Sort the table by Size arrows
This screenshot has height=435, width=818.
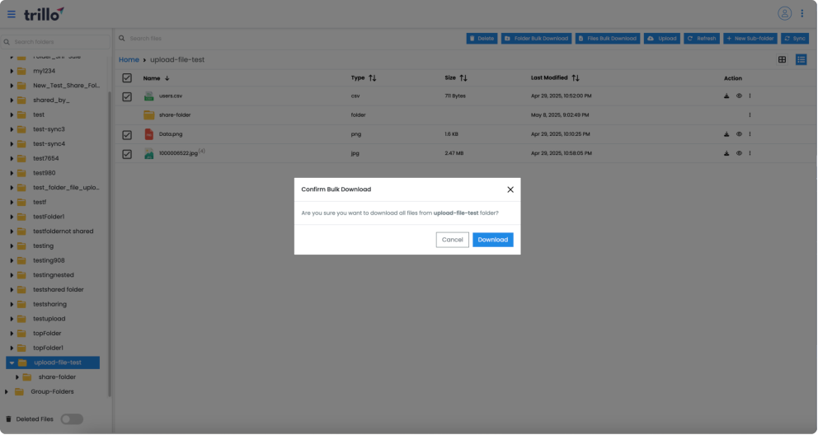coord(463,78)
